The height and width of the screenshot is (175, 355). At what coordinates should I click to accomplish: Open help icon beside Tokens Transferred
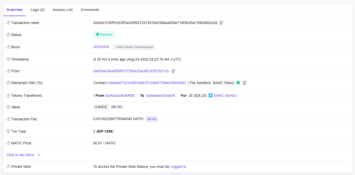pos(8,96)
